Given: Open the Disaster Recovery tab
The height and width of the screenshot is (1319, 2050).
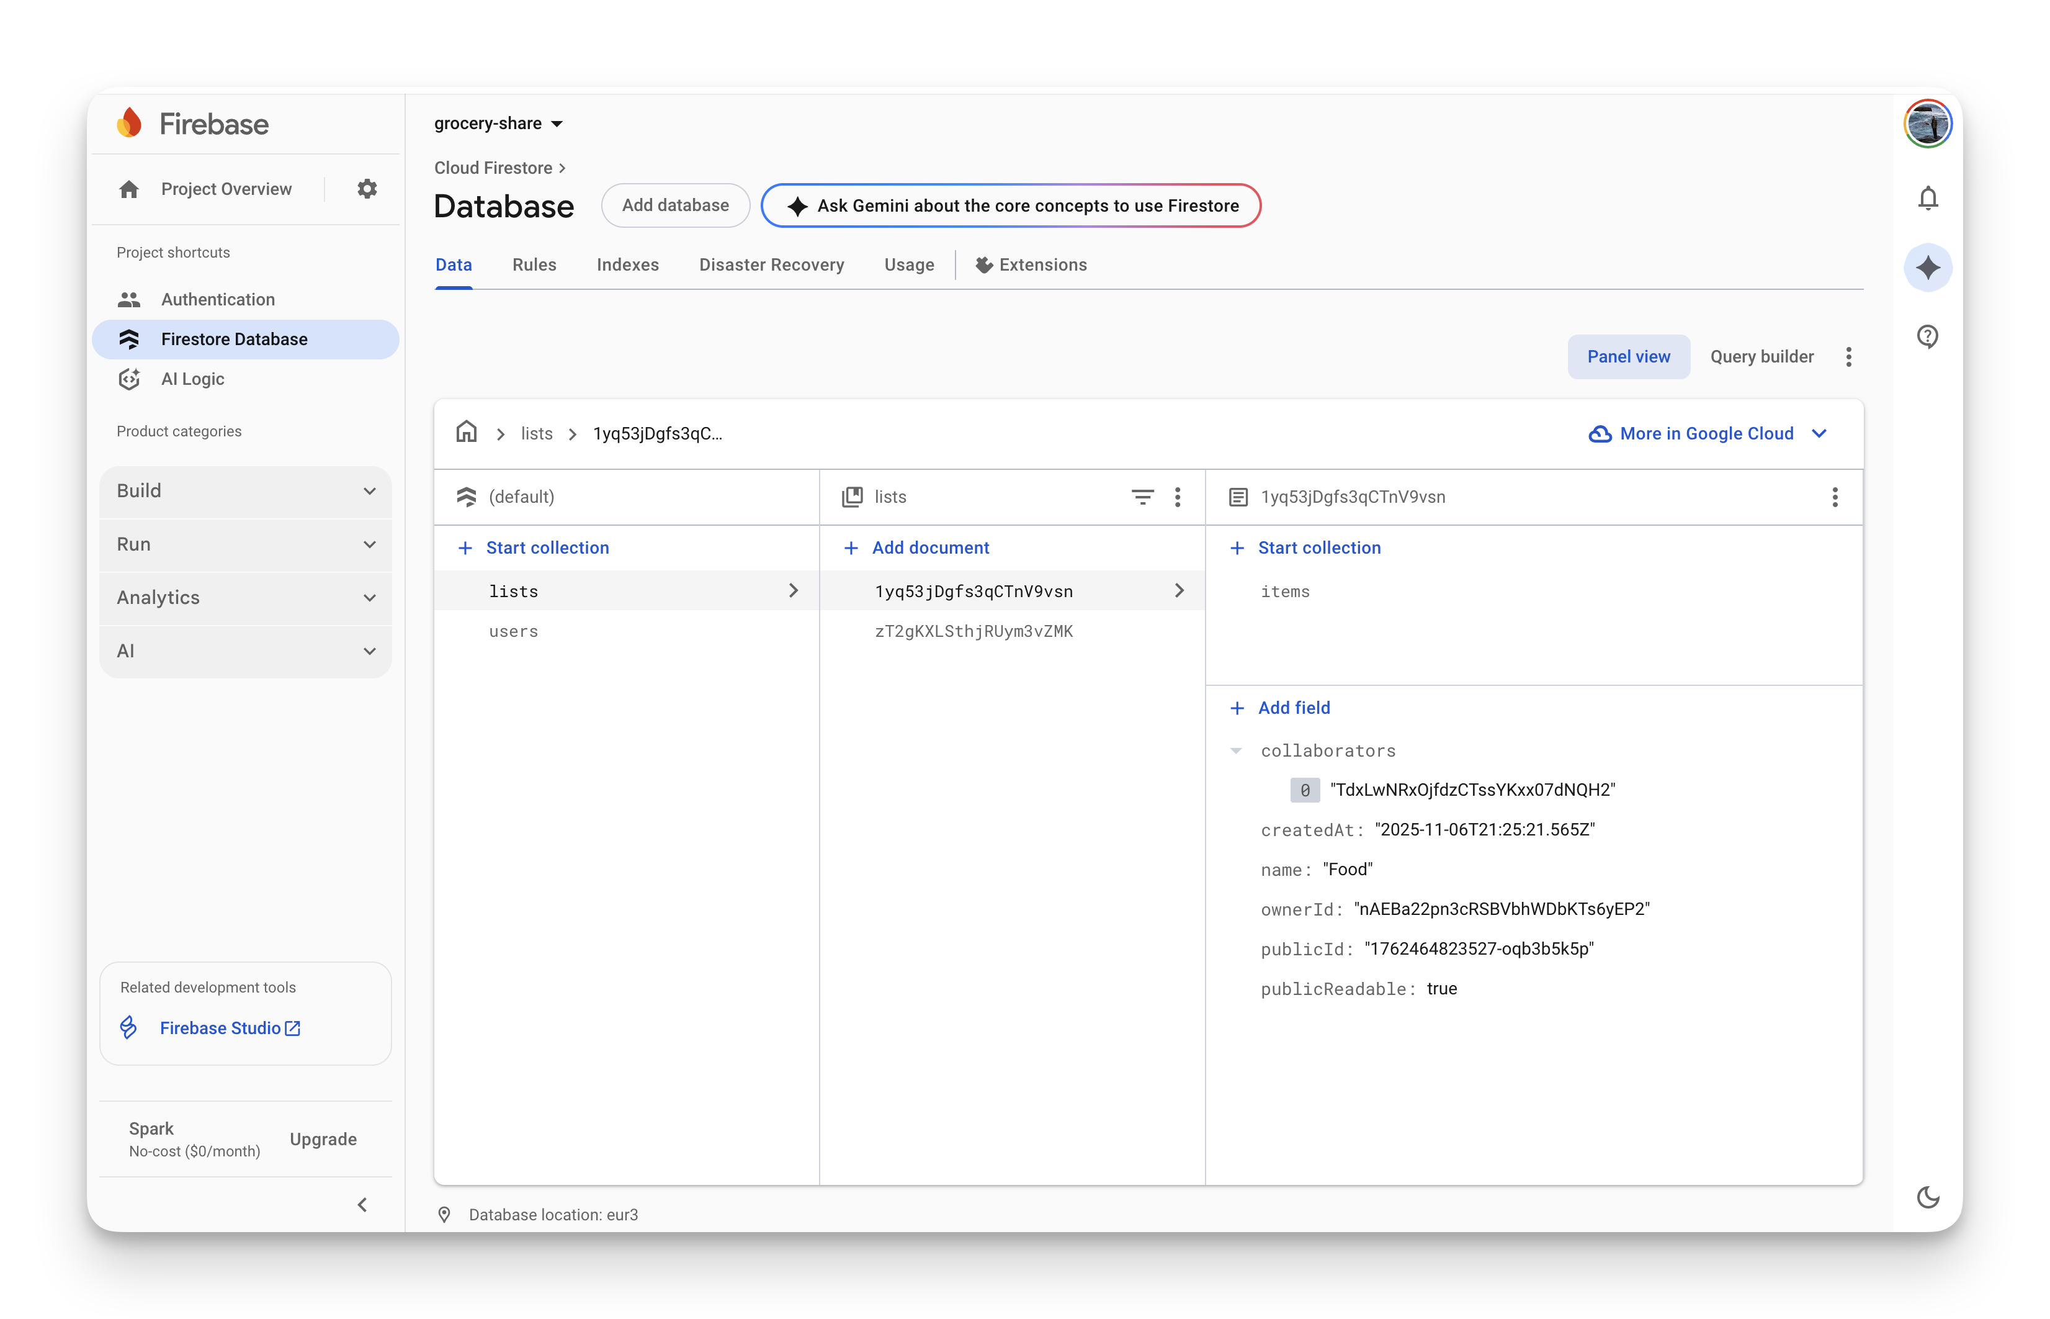Looking at the screenshot, I should (x=771, y=264).
